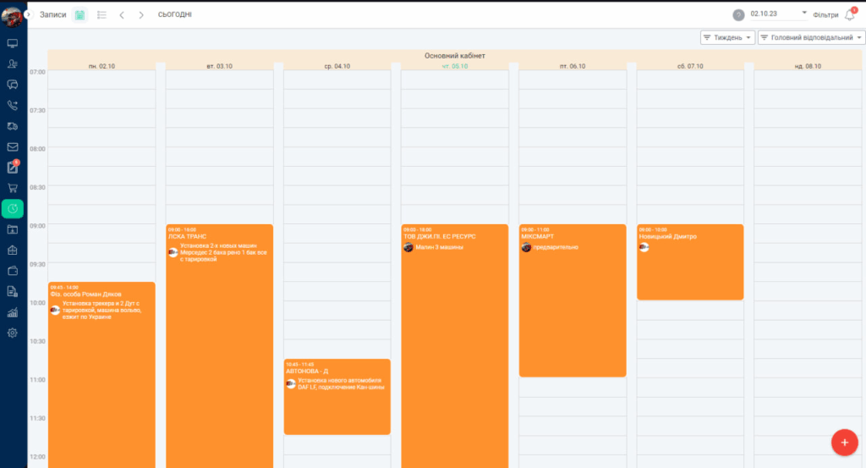Open the shopping cart icon in sidebar
Screen dimensions: 866x468
point(13,188)
